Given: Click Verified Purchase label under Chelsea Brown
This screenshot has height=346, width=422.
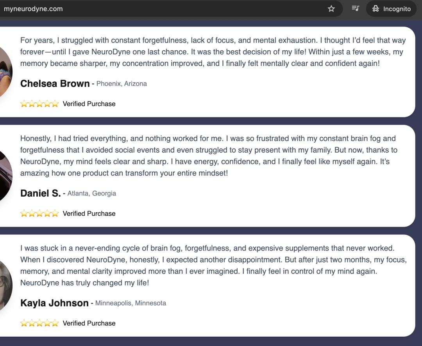Looking at the screenshot, I should (89, 104).
